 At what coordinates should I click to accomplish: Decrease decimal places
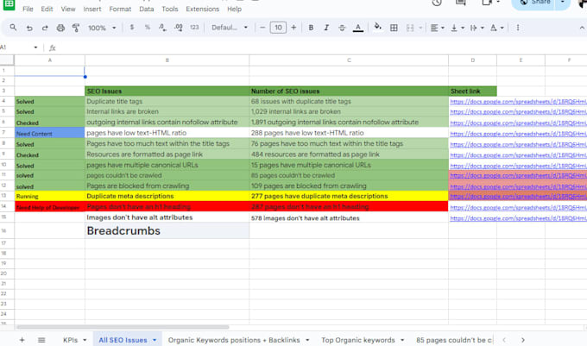[x=162, y=28]
